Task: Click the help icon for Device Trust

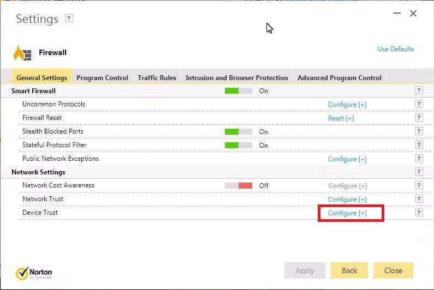Action: click(419, 213)
